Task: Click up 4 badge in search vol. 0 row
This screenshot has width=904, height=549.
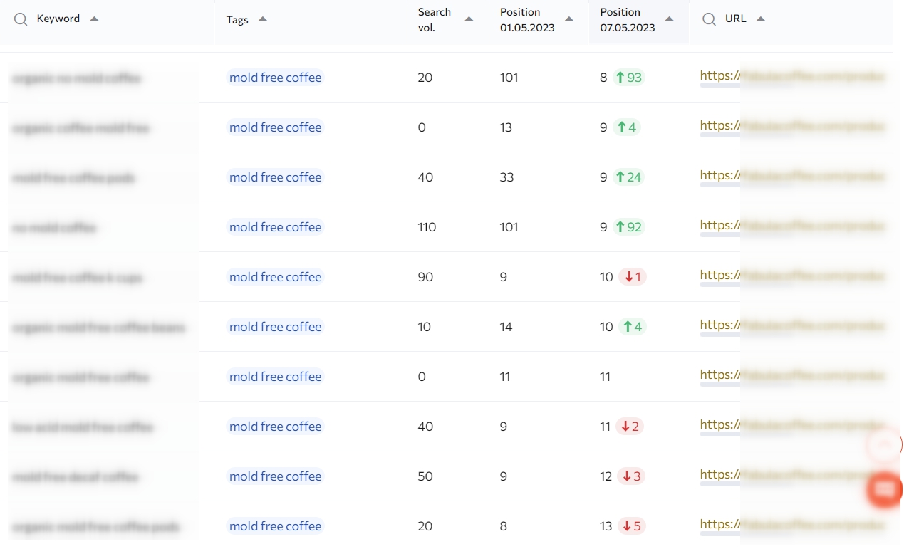Action: tap(626, 127)
